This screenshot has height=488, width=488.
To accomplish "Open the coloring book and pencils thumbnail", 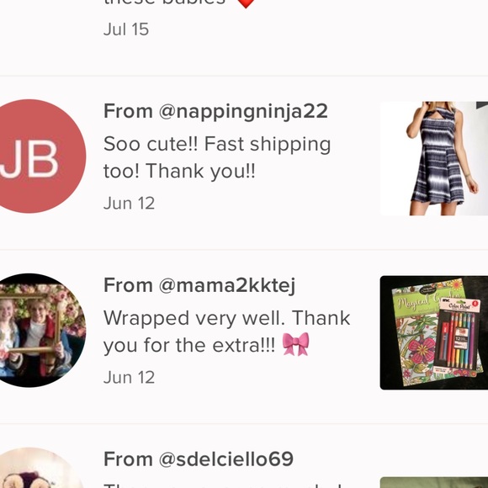I will [434, 332].
